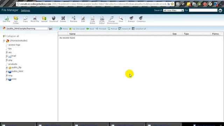Open the www tree item
The height and width of the screenshot is (126, 224).
pyautogui.click(x=14, y=79)
